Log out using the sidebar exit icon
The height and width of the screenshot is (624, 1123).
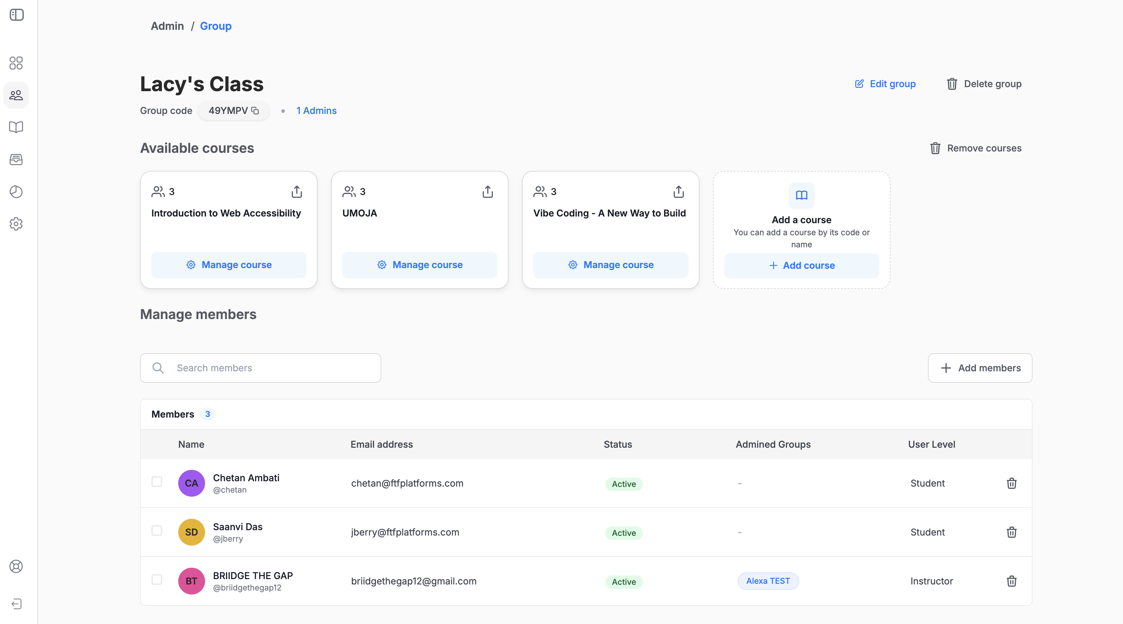[16, 604]
